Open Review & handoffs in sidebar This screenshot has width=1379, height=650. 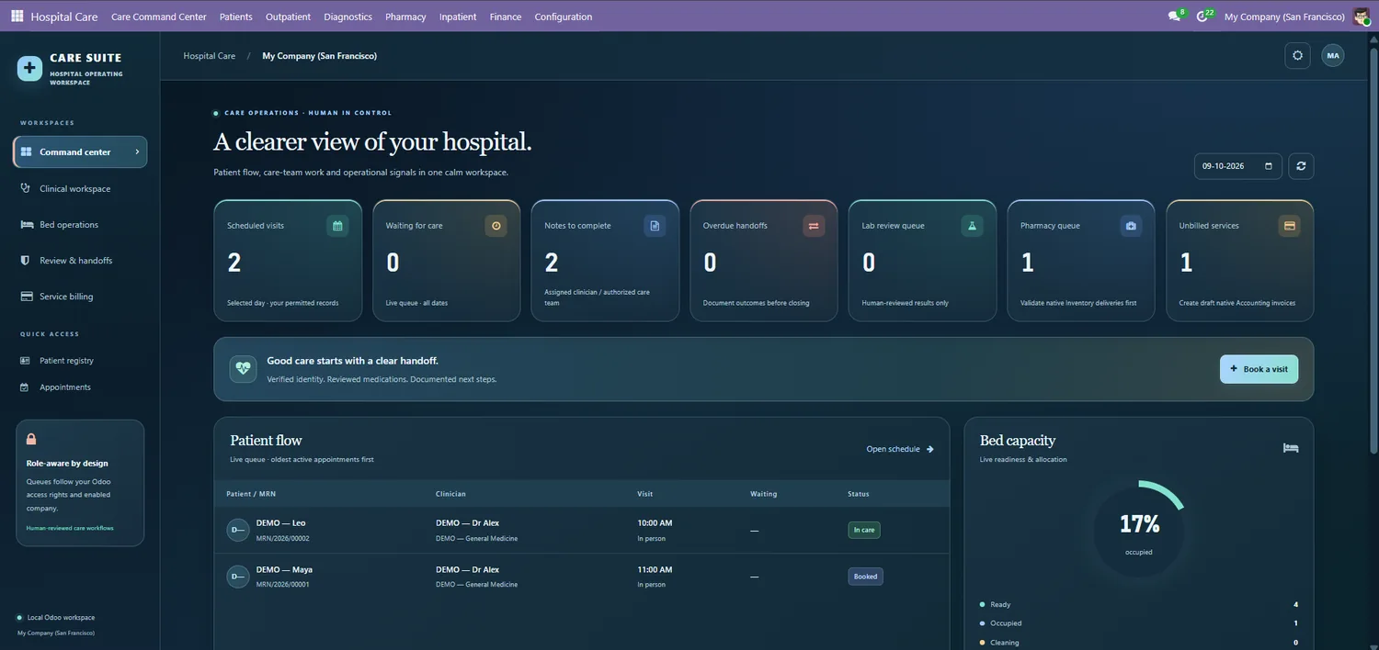point(80,261)
